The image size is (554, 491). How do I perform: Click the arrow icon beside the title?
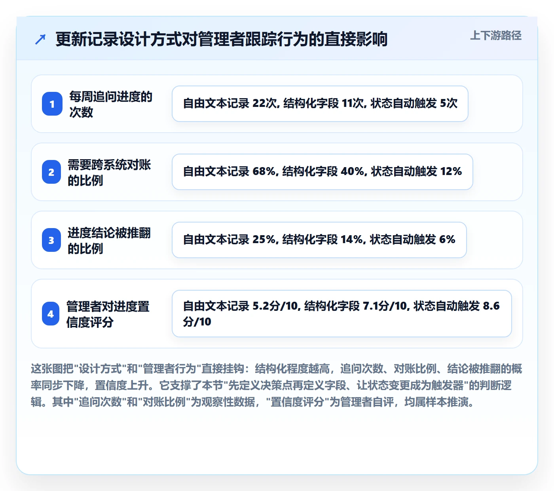pyautogui.click(x=40, y=39)
